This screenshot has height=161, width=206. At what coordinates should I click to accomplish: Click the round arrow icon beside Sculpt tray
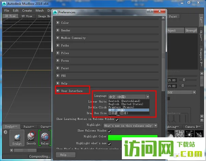tap(5, 132)
